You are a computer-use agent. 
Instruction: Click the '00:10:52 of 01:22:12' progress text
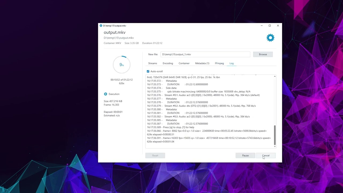[122, 80]
